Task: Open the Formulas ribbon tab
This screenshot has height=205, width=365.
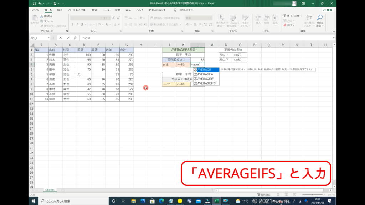Action: [94, 10]
